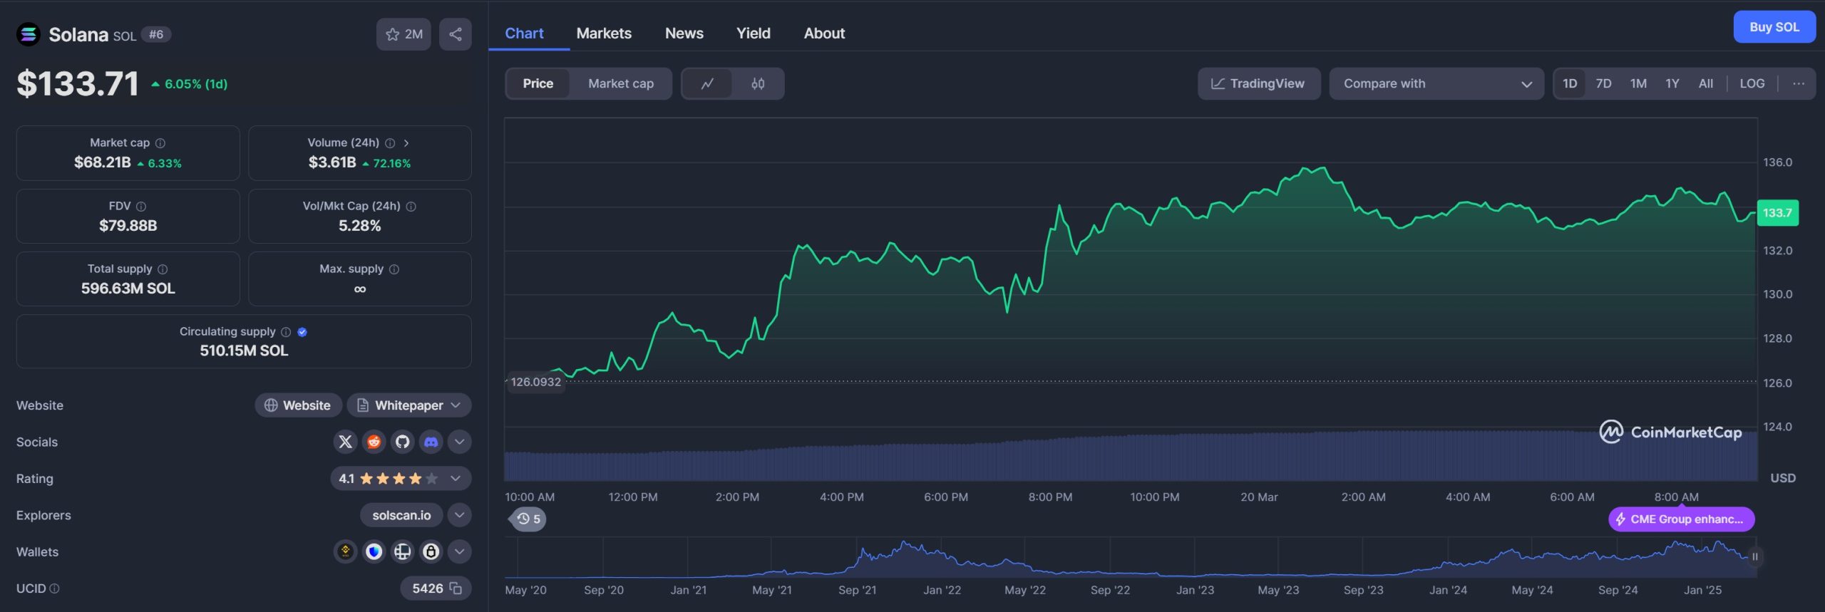The image size is (1825, 612).
Task: Expand the Explorers list chevron
Action: (x=459, y=515)
